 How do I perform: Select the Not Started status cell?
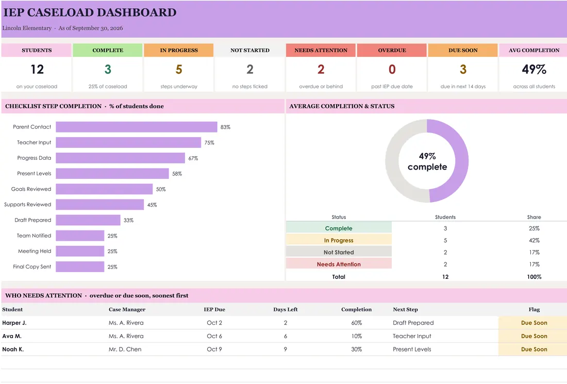click(339, 253)
